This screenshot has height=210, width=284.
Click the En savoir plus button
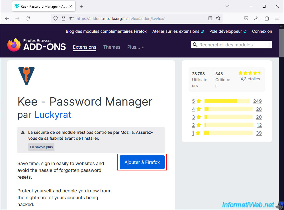(41, 147)
